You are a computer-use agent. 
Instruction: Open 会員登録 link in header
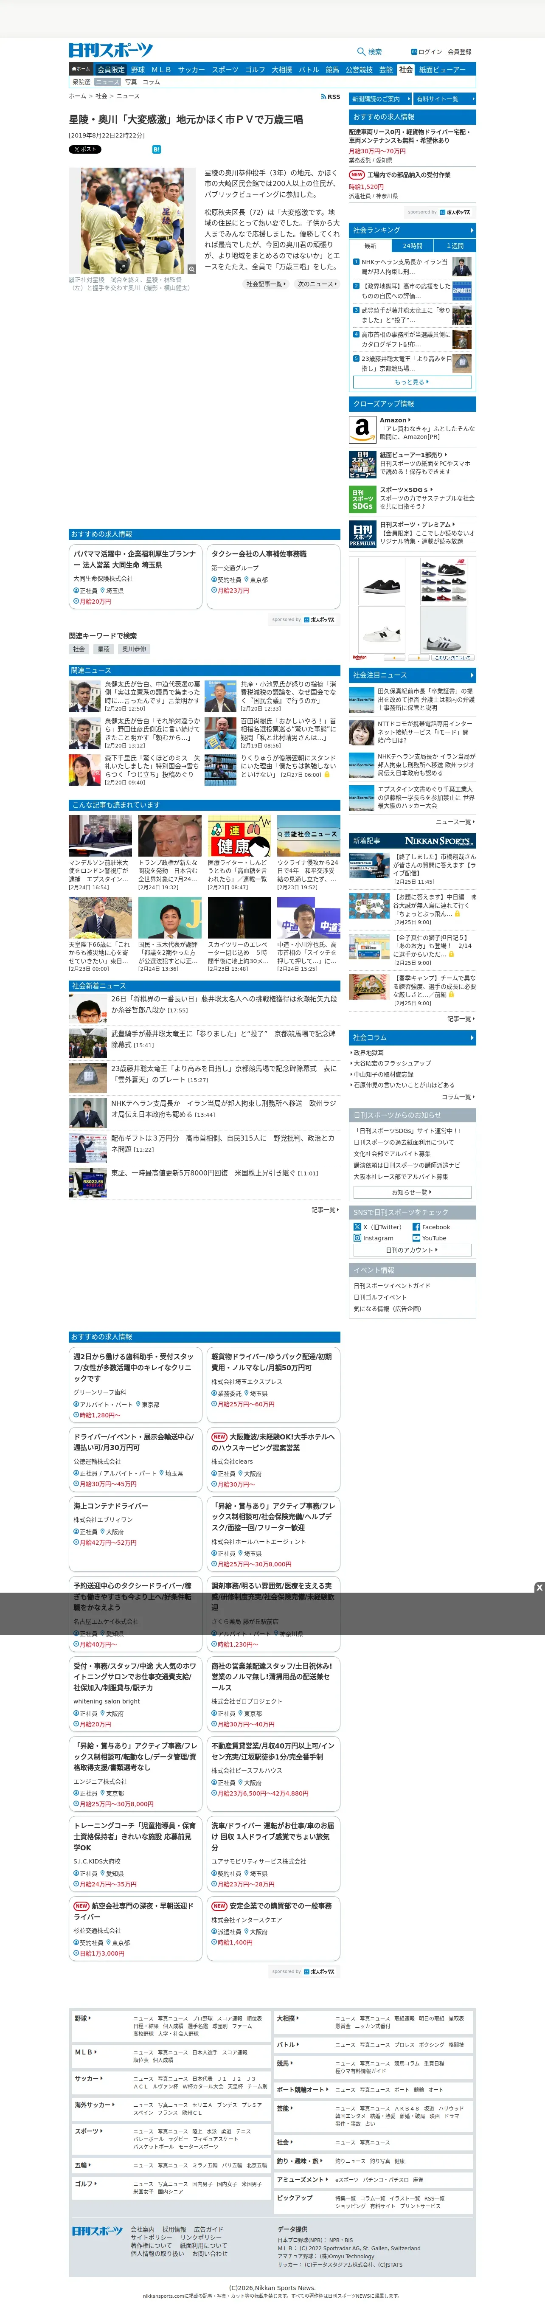pyautogui.click(x=460, y=52)
